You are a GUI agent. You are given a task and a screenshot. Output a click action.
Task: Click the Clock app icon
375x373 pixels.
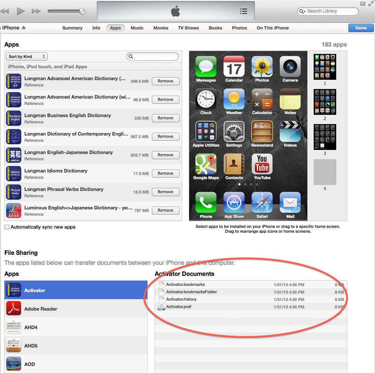click(206, 99)
